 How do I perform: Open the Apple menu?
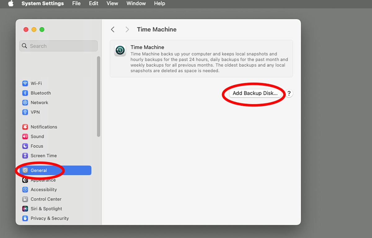[11, 3]
